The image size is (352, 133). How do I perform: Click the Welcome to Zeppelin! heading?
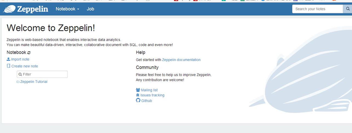[51, 28]
